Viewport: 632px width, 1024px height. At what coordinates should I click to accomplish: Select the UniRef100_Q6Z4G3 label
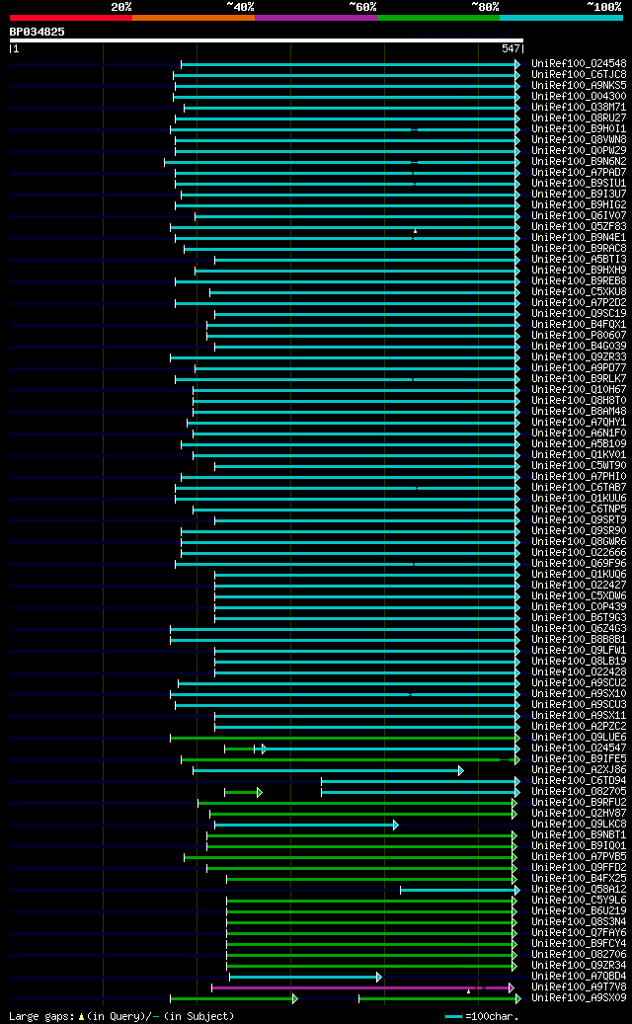click(x=579, y=630)
